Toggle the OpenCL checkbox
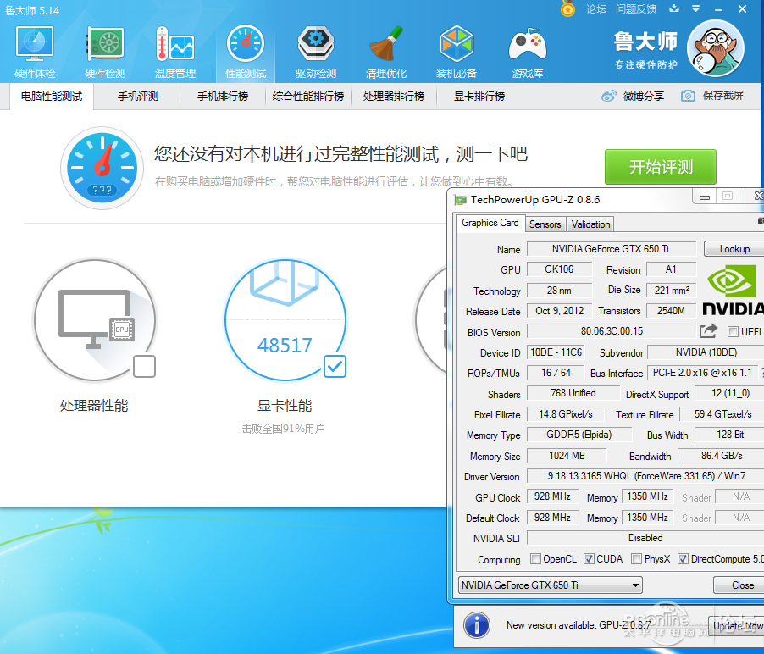 [535, 558]
